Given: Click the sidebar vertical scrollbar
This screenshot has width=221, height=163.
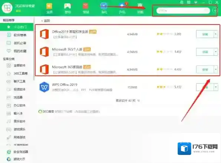Looking at the screenshot, I should (x=34, y=49).
